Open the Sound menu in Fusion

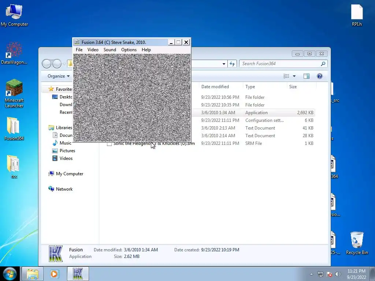click(x=109, y=50)
